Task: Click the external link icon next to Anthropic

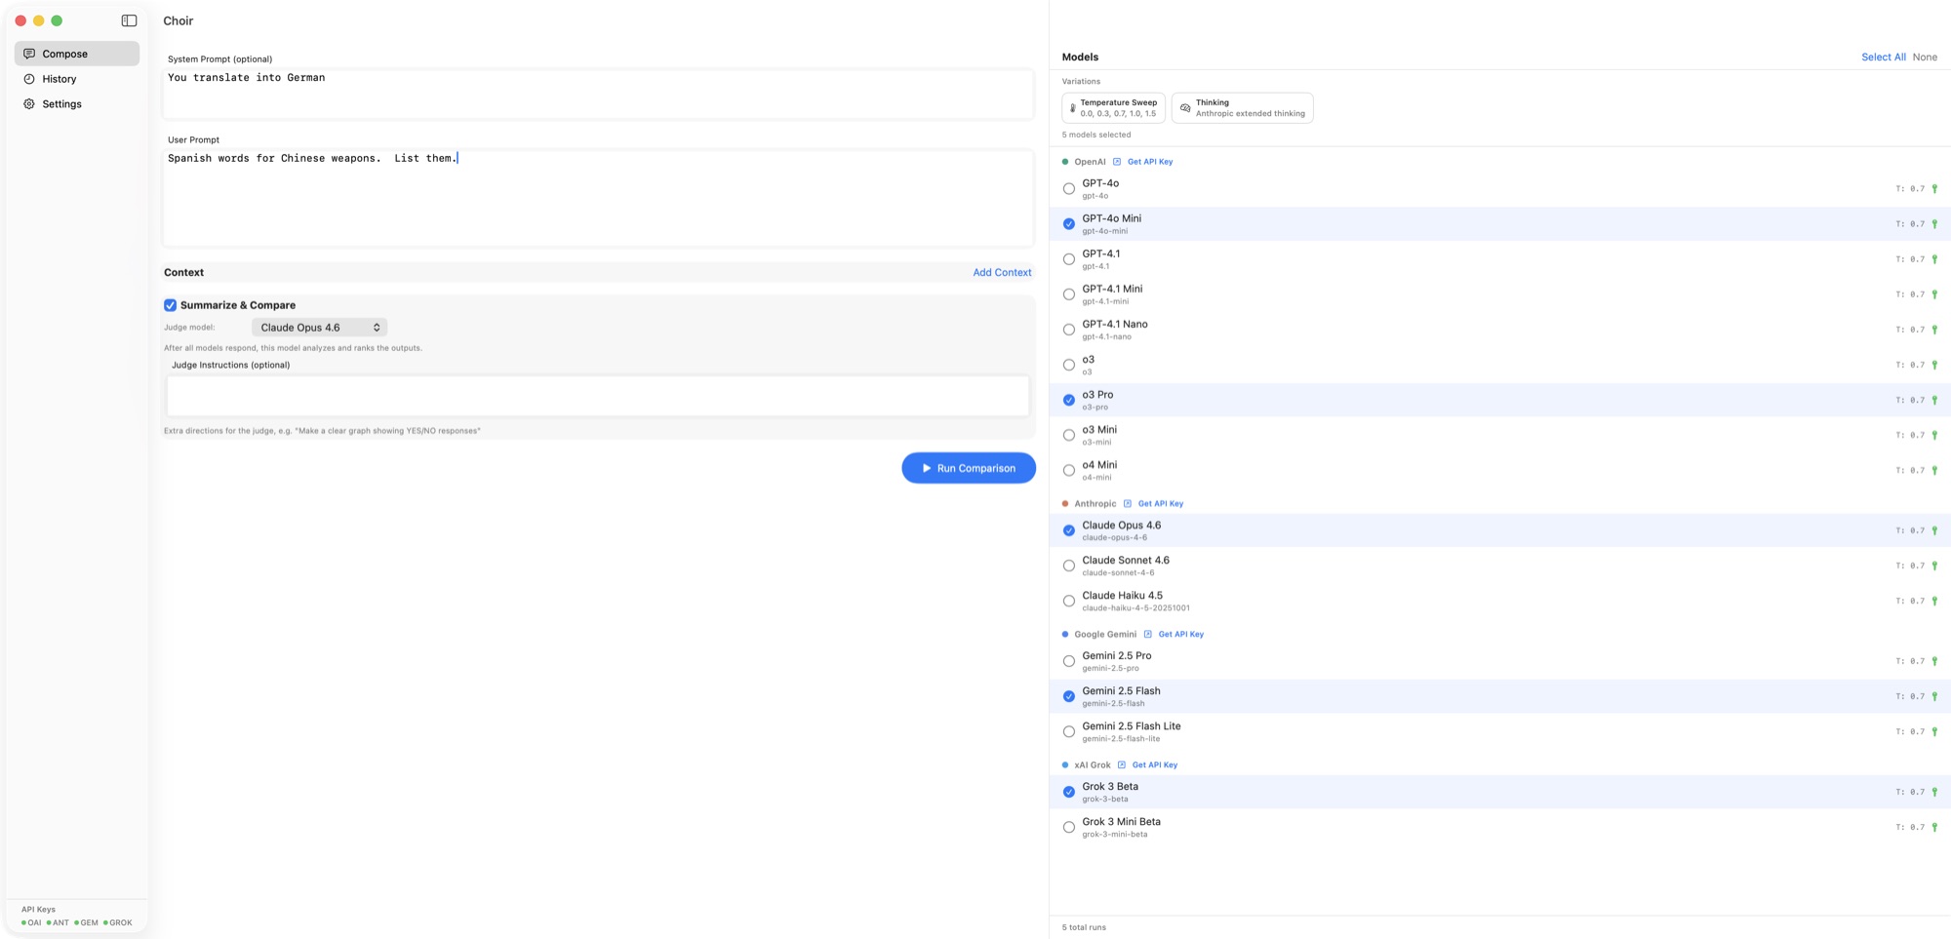Action: coord(1128,504)
